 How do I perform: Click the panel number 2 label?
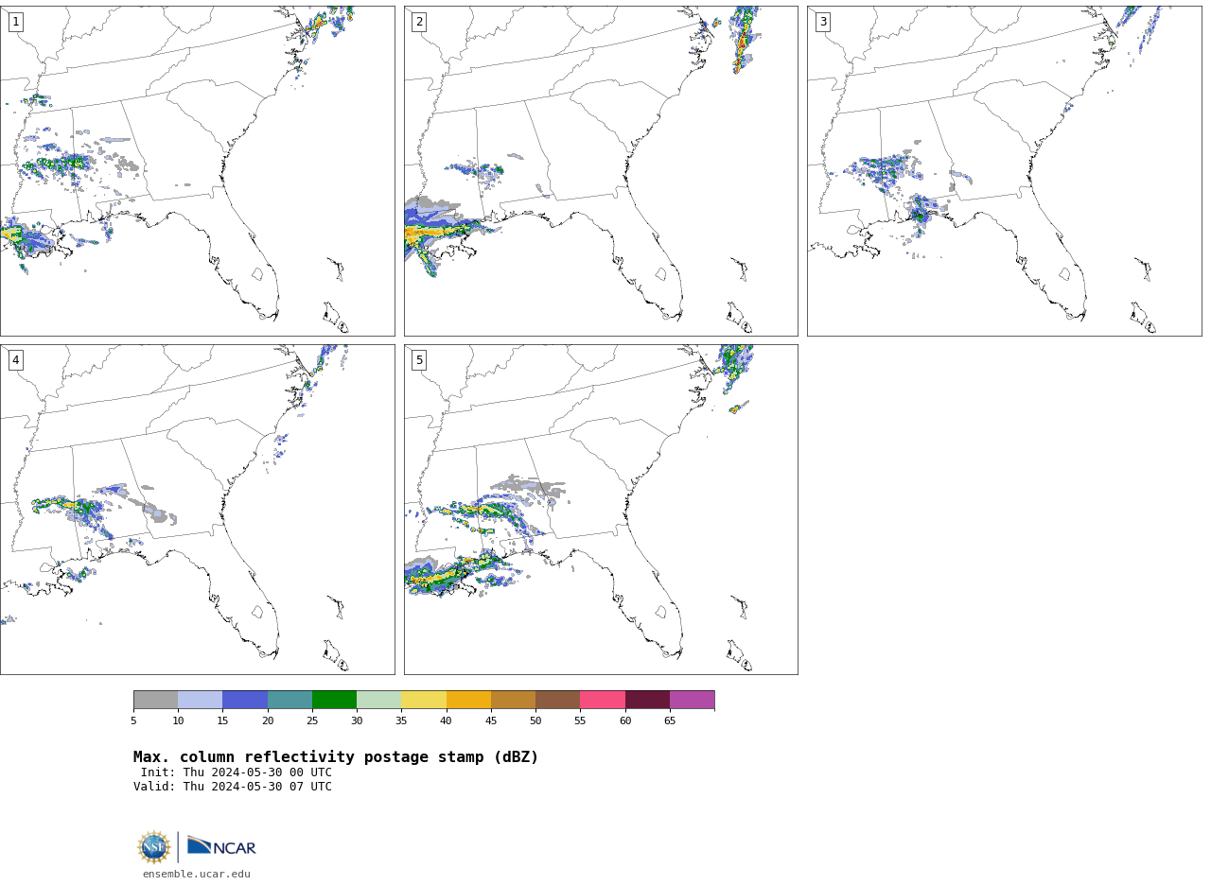[x=419, y=22]
